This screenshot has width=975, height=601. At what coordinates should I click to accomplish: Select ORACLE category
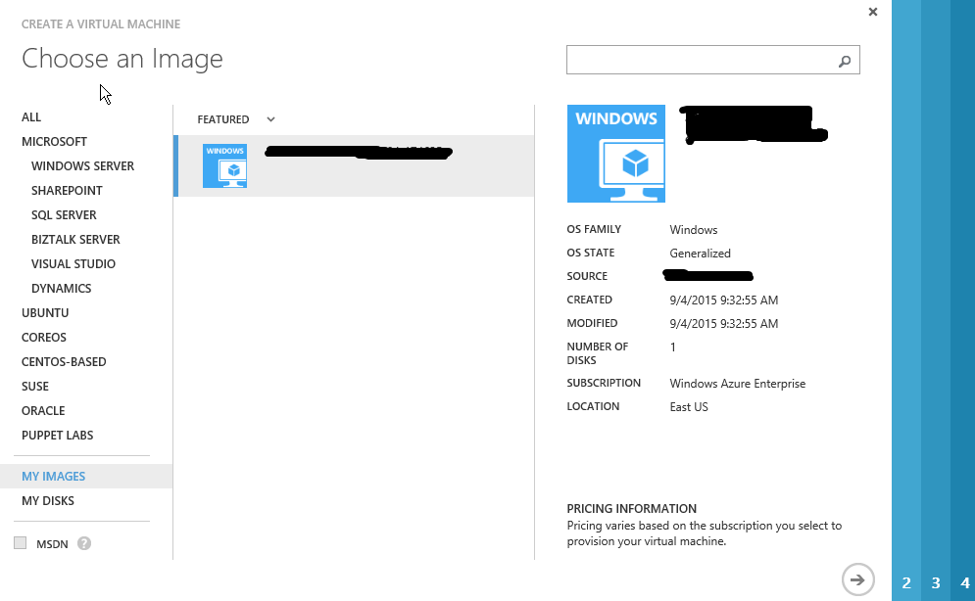click(43, 410)
